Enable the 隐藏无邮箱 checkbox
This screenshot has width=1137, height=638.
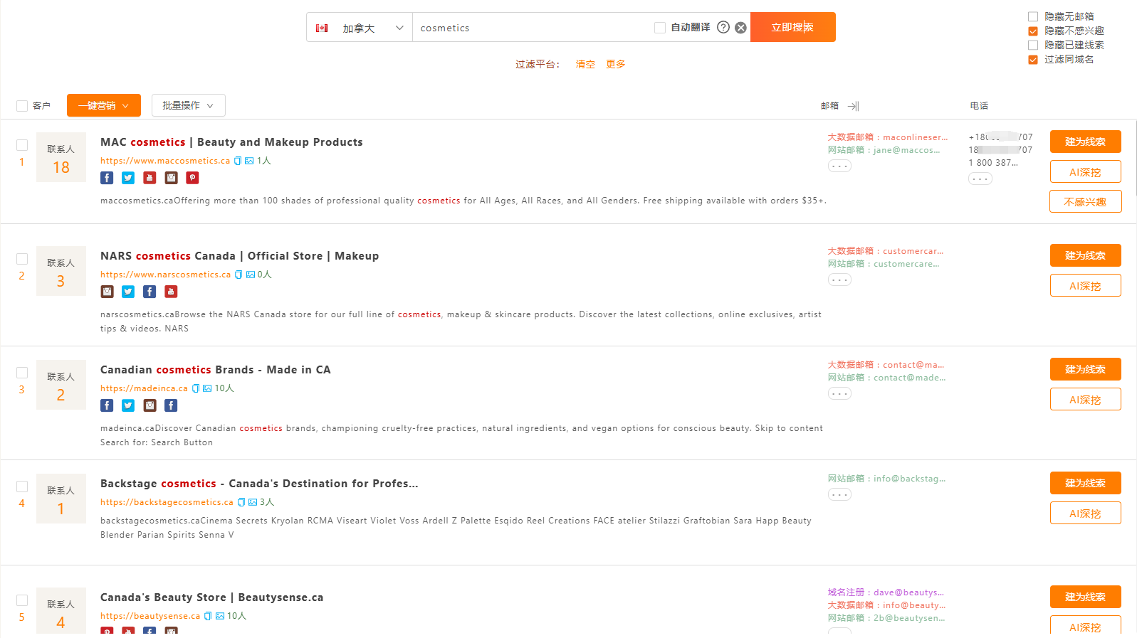(x=1033, y=16)
